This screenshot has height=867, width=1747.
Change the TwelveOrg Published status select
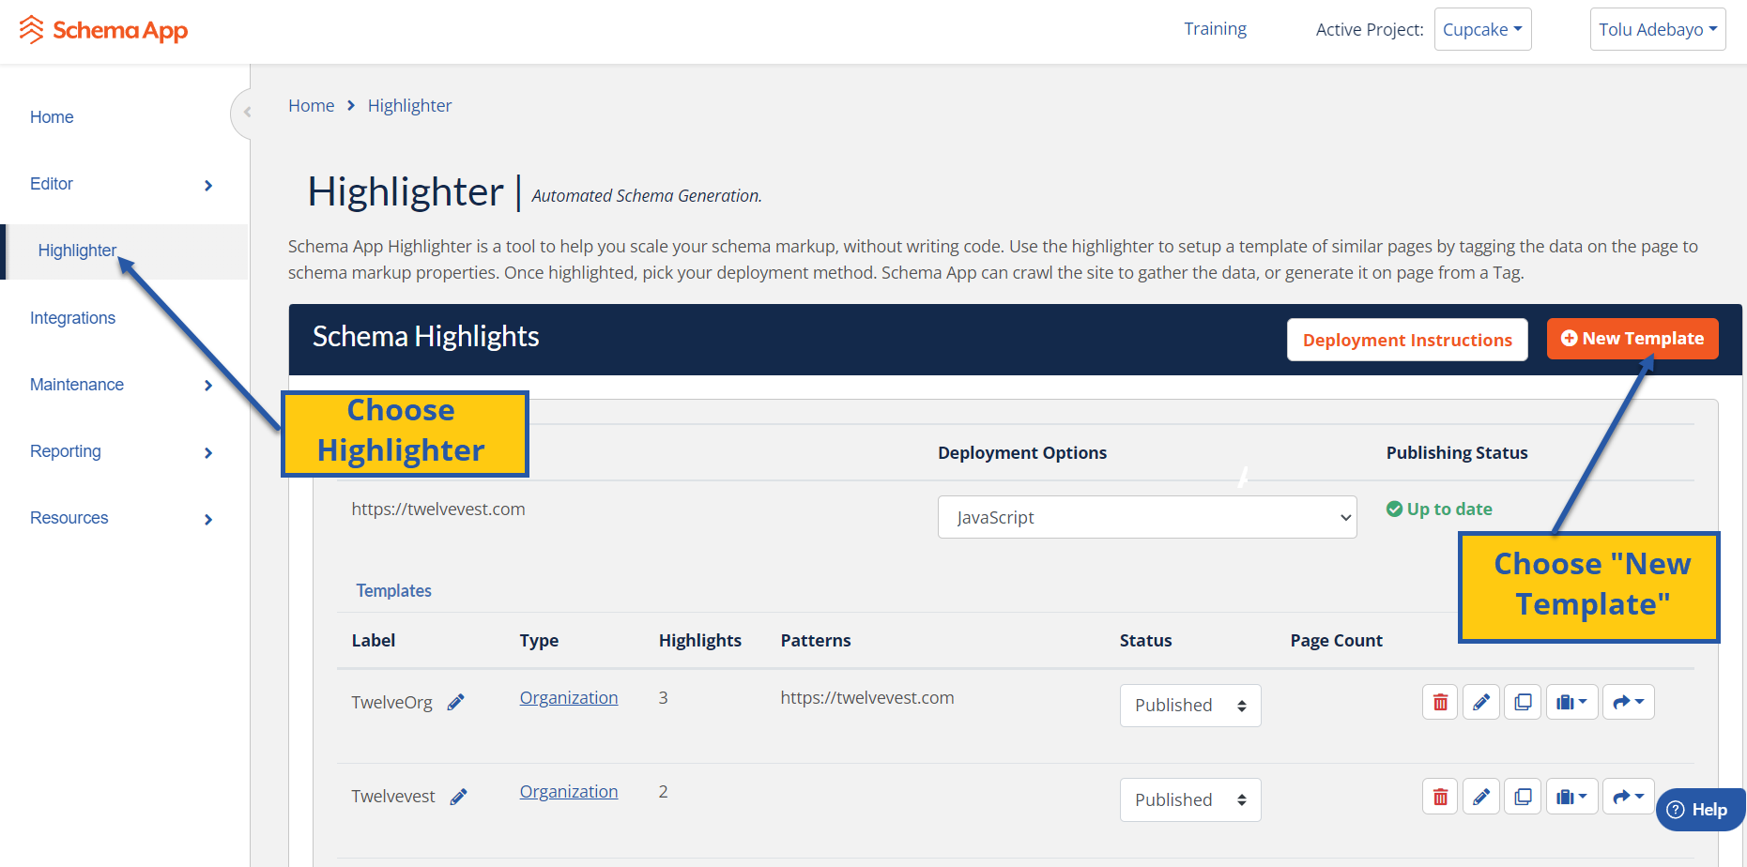[1190, 706]
